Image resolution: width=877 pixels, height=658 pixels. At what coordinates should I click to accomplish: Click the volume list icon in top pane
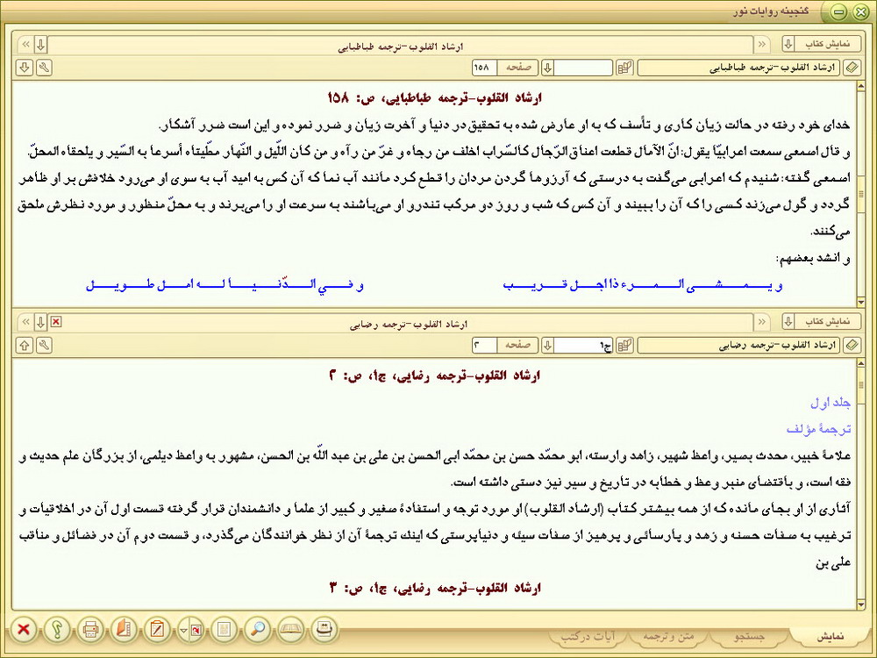click(624, 68)
